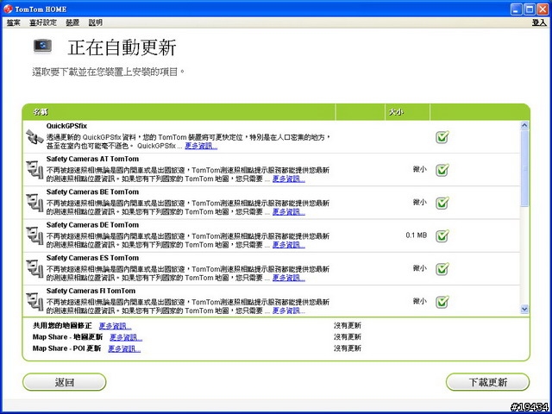Click the 微小 size for Safety Cameras BE
552x414 pixels.
[420, 203]
